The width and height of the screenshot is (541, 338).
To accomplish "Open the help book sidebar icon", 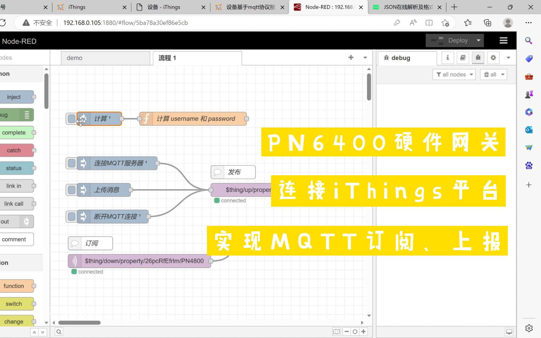I will (463, 58).
